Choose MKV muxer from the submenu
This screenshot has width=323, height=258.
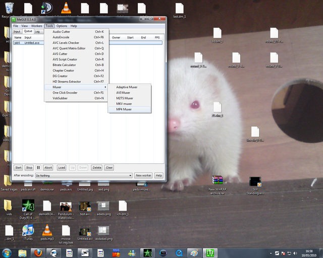(x=129, y=104)
